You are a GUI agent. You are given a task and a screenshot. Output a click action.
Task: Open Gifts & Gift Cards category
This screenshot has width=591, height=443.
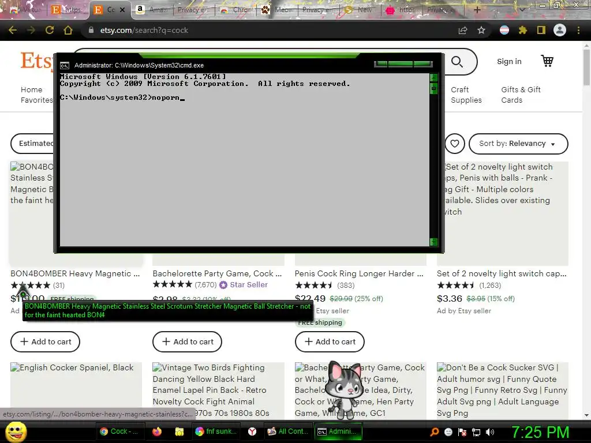[521, 95]
